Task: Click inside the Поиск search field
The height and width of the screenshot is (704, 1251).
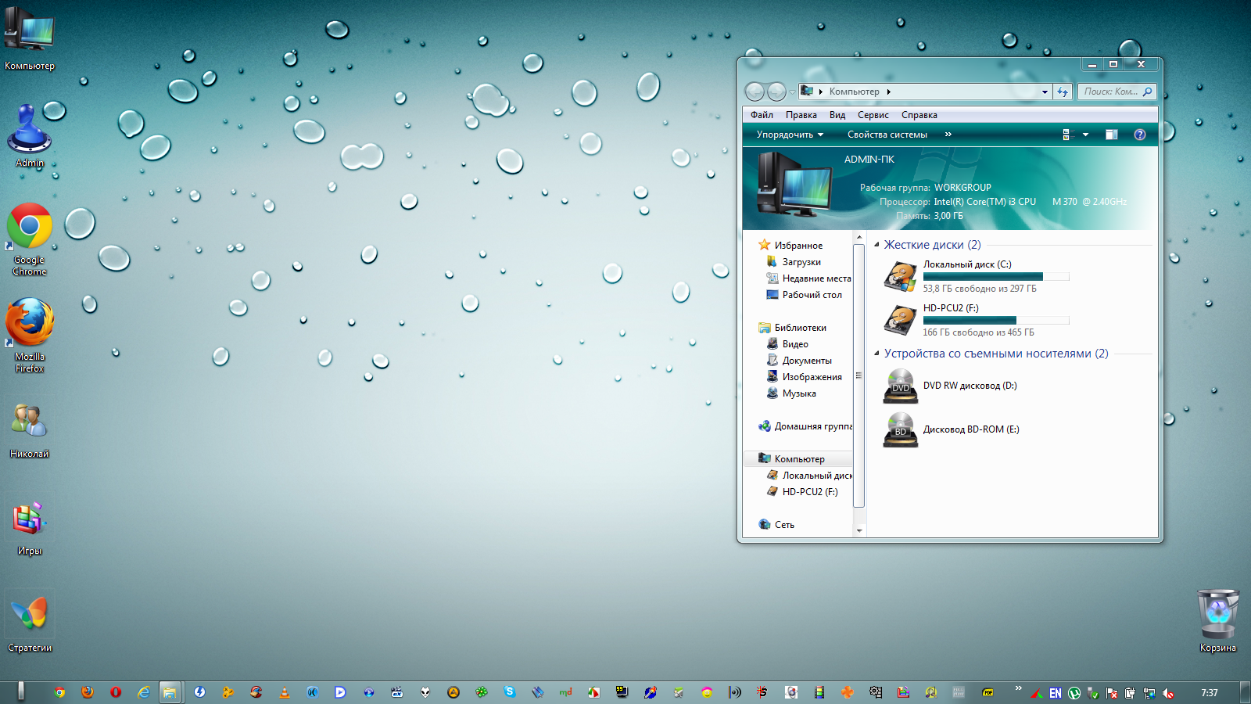Action: pos(1110,92)
